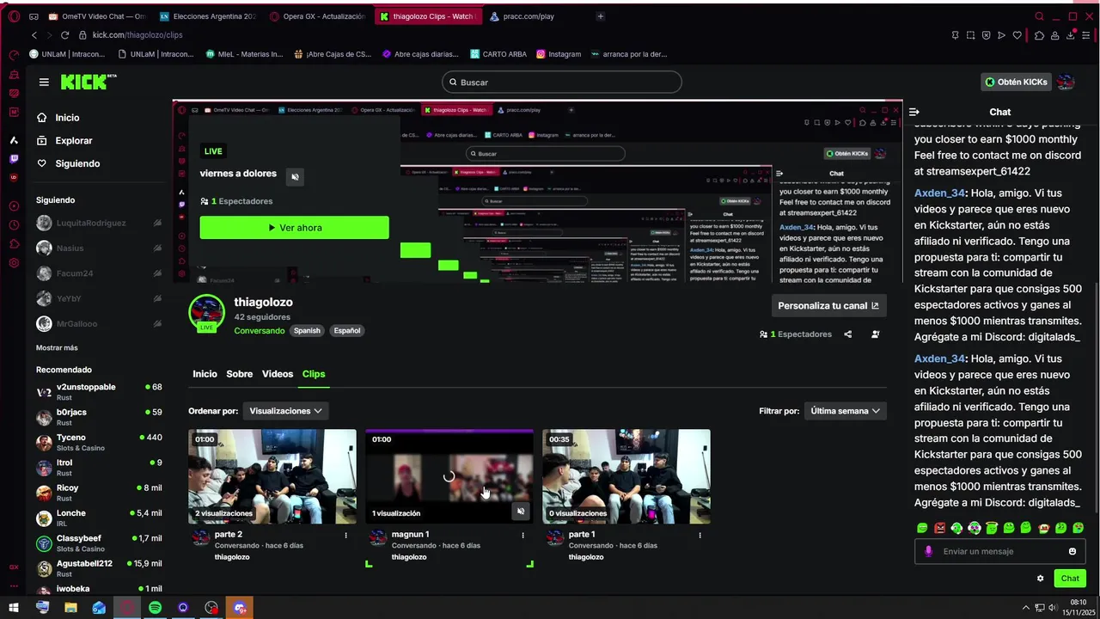Screen dimensions: 1100x619
Task: Open the Última semana filter dropdown
Action: [846, 411]
